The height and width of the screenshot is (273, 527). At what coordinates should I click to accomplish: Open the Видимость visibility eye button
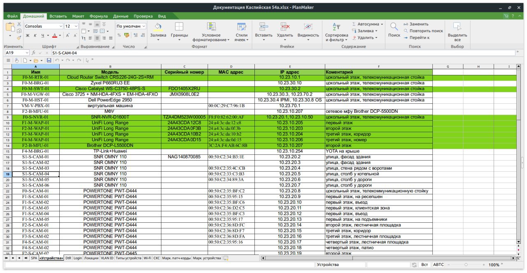[308, 31]
